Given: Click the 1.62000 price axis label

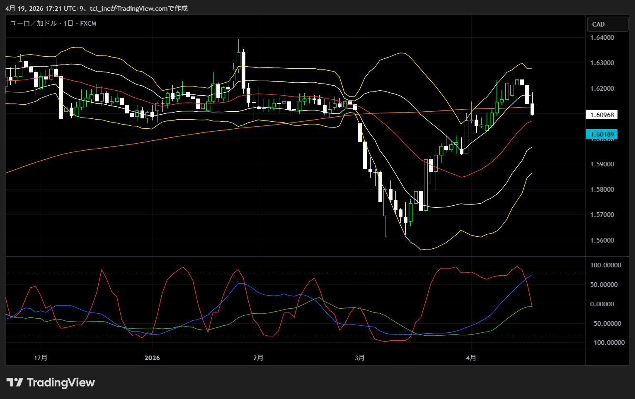Looking at the screenshot, I should 602,89.
